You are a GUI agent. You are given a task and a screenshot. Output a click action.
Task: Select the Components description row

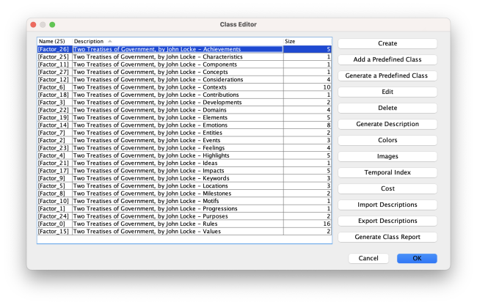tap(178, 65)
